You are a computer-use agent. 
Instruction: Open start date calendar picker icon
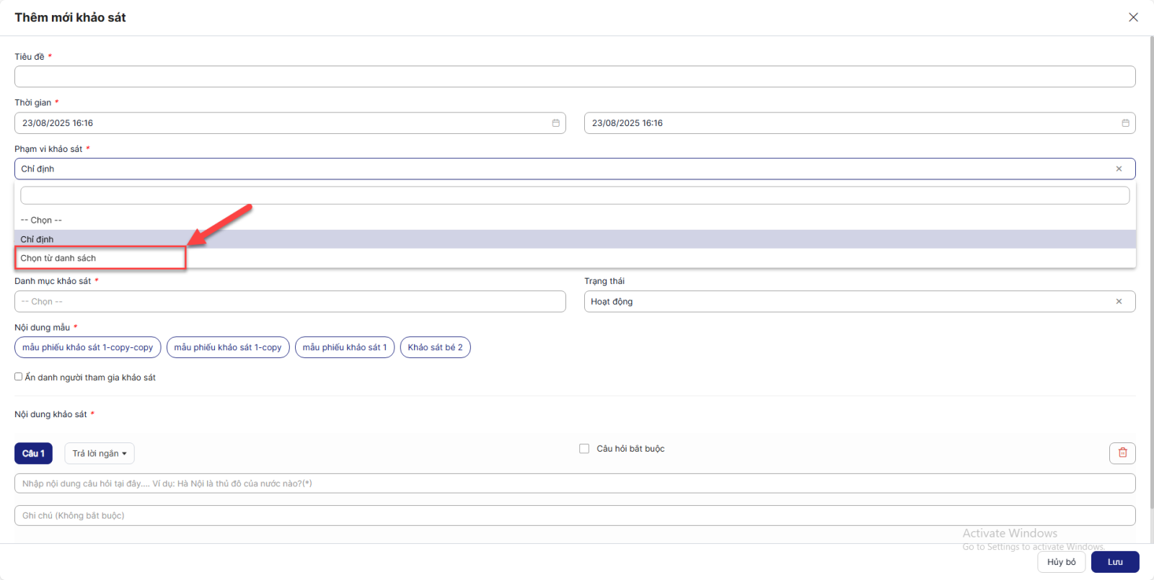point(555,123)
